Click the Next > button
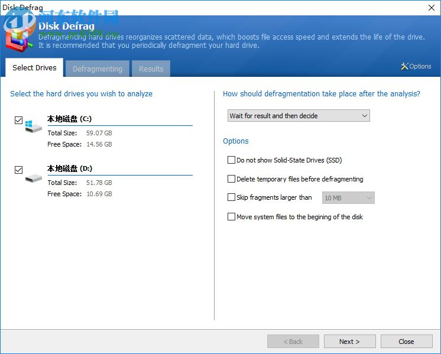Image resolution: width=441 pixels, height=354 pixels. (349, 342)
